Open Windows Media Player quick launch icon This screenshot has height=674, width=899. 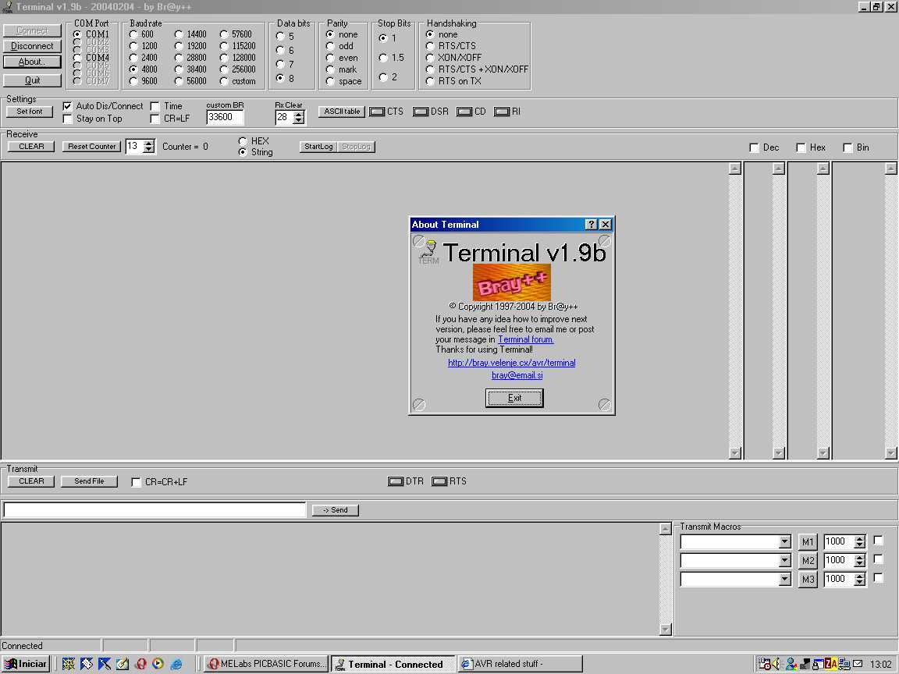[158, 664]
